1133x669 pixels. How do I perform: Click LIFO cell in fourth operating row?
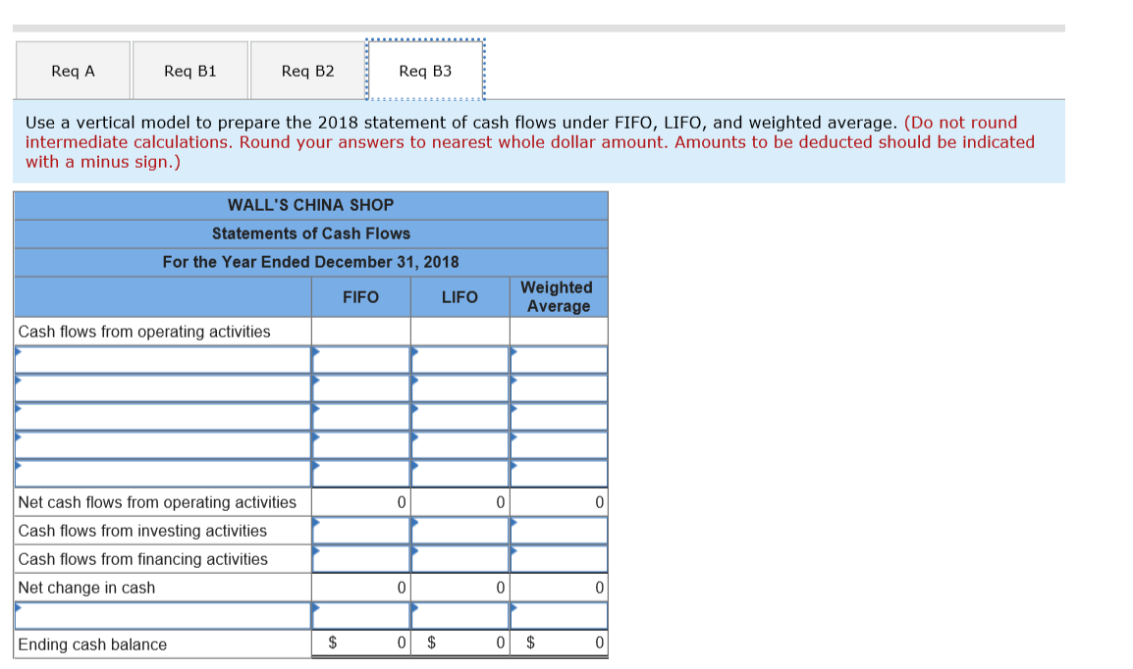click(459, 445)
